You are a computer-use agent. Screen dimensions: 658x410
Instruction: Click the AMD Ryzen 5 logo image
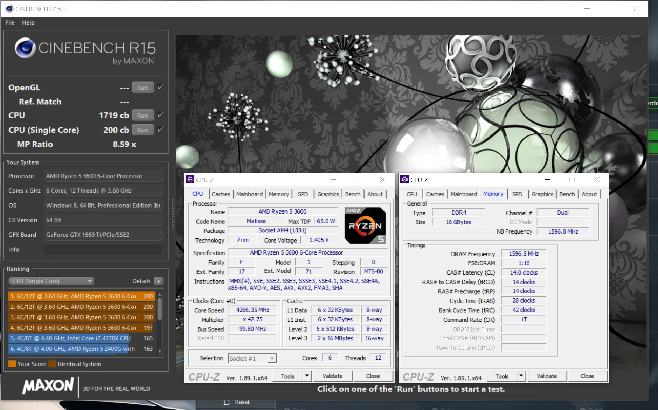[x=365, y=226]
